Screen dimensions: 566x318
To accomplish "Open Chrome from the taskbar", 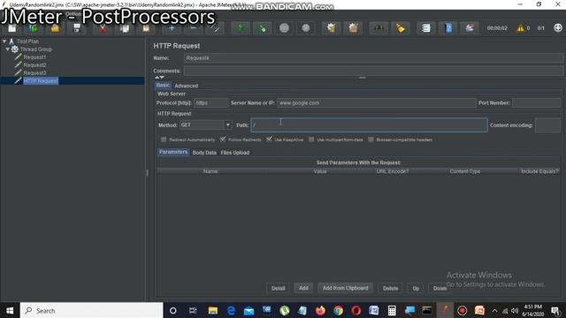I will pos(338,310).
